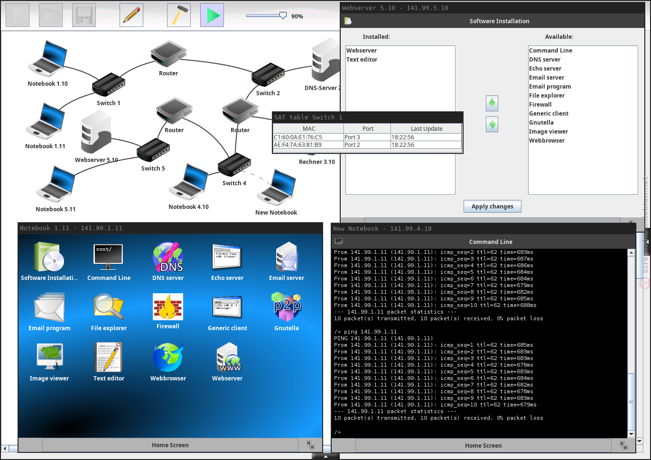Click network icon in Notebook 1.11 bottom bar
The image size is (651, 460).
(x=310, y=445)
